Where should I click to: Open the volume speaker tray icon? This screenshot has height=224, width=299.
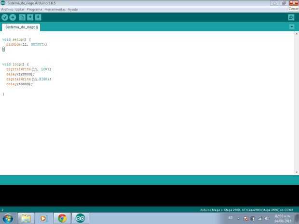pyautogui.click(x=267, y=219)
